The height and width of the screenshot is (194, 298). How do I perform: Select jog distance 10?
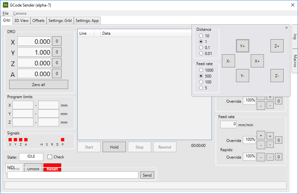click(201, 36)
